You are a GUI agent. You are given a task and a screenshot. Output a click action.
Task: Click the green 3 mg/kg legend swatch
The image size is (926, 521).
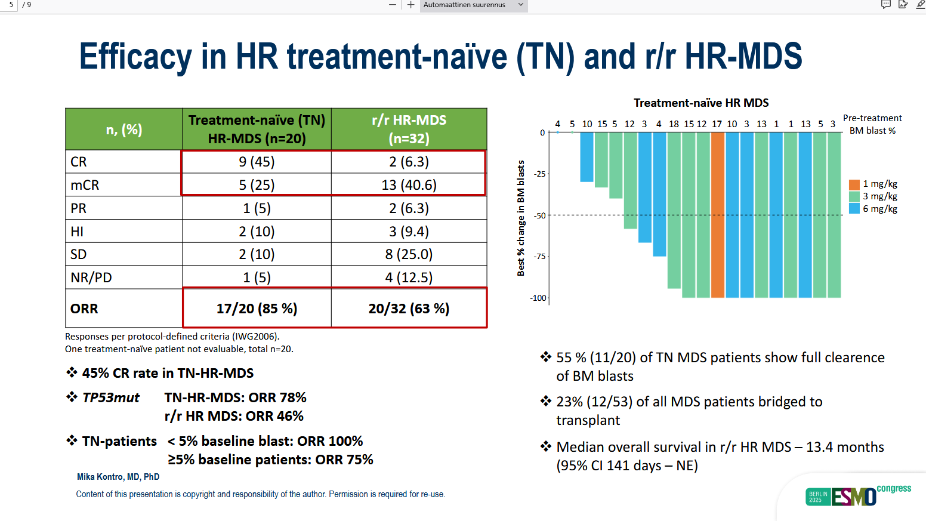[854, 196]
